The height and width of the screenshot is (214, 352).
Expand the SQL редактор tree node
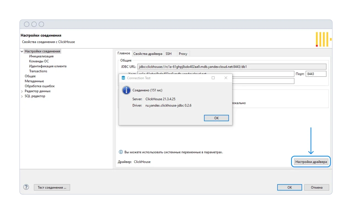point(22,96)
